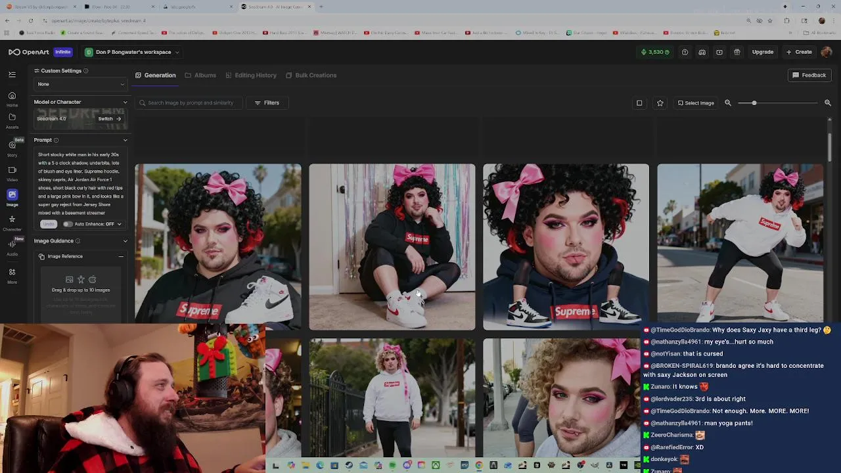
Task: Click the square view mode icon
Action: (x=639, y=103)
